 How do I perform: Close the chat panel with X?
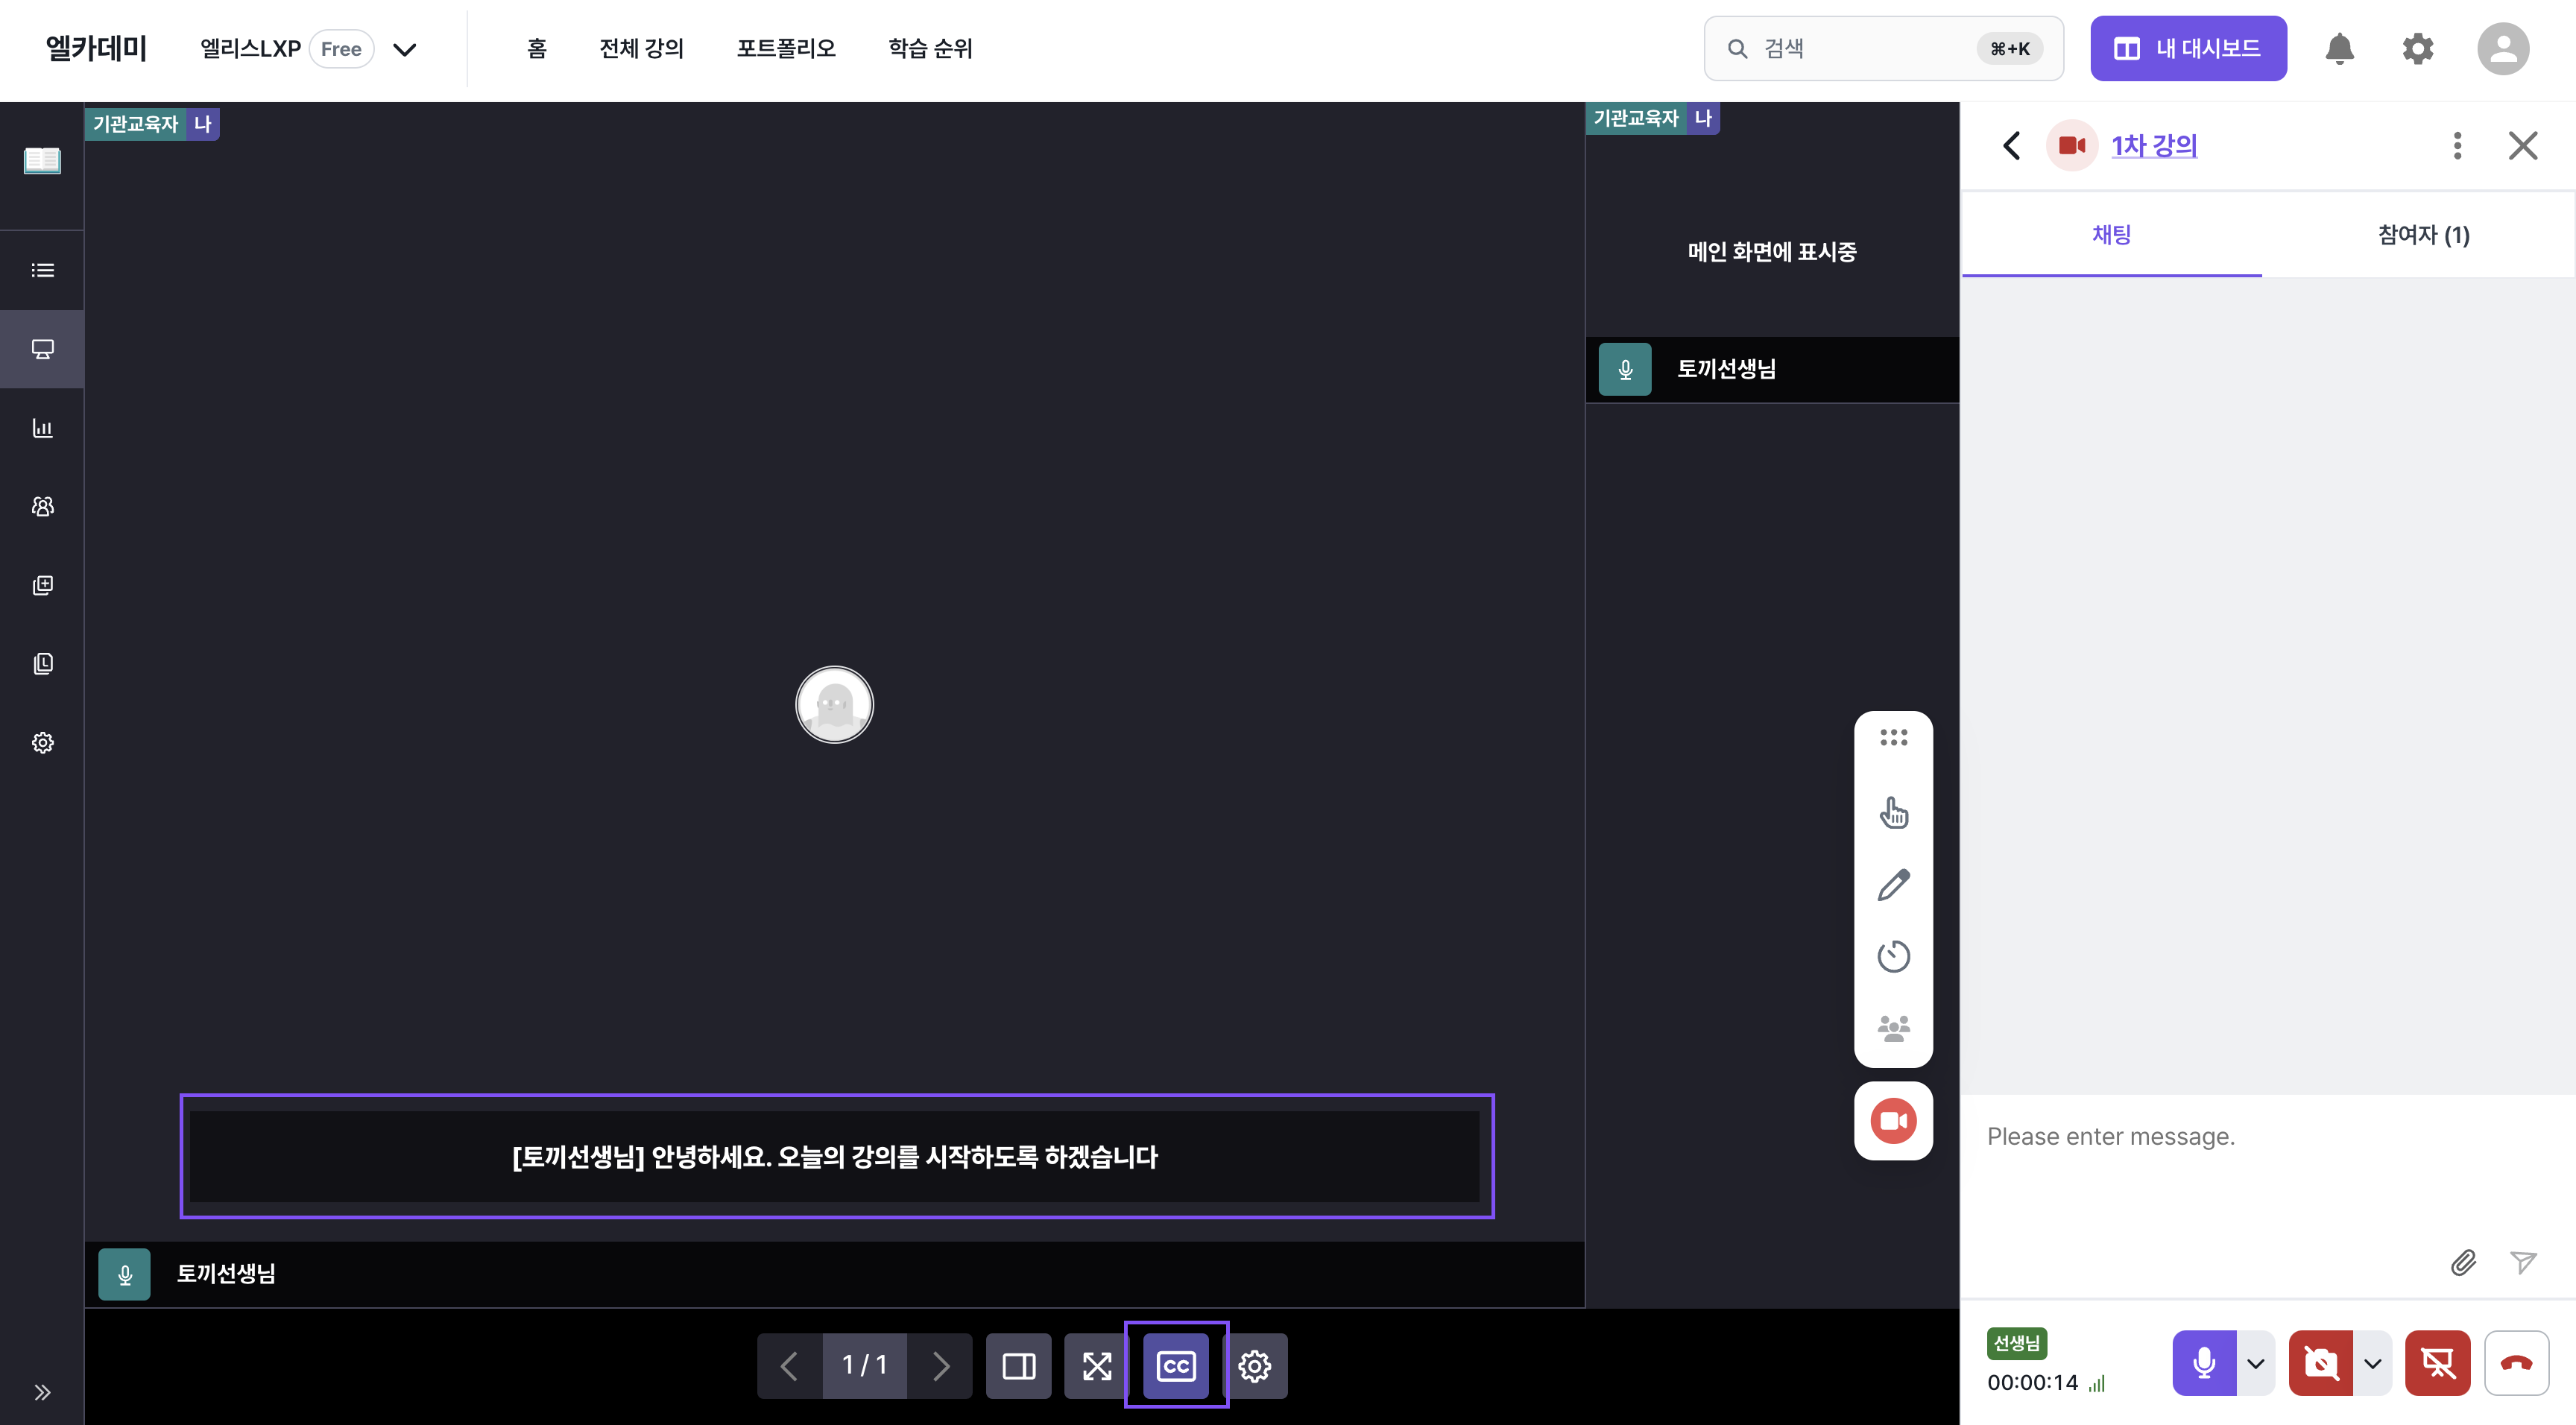tap(2523, 146)
